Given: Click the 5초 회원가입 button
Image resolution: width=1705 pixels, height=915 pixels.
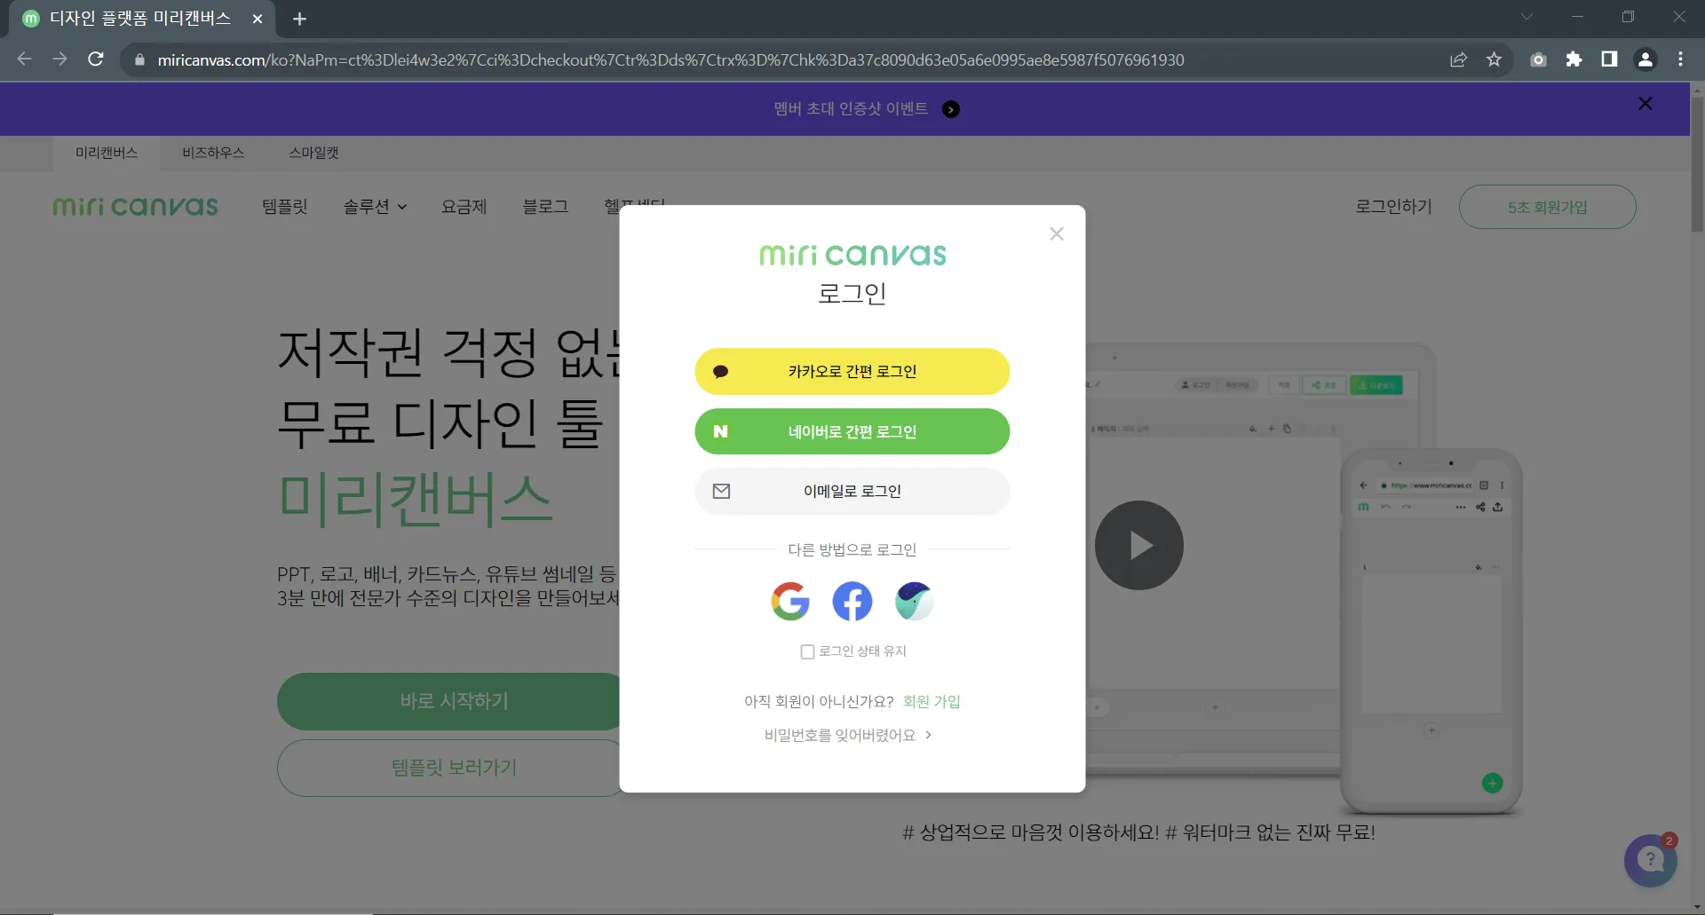Looking at the screenshot, I should 1547,207.
